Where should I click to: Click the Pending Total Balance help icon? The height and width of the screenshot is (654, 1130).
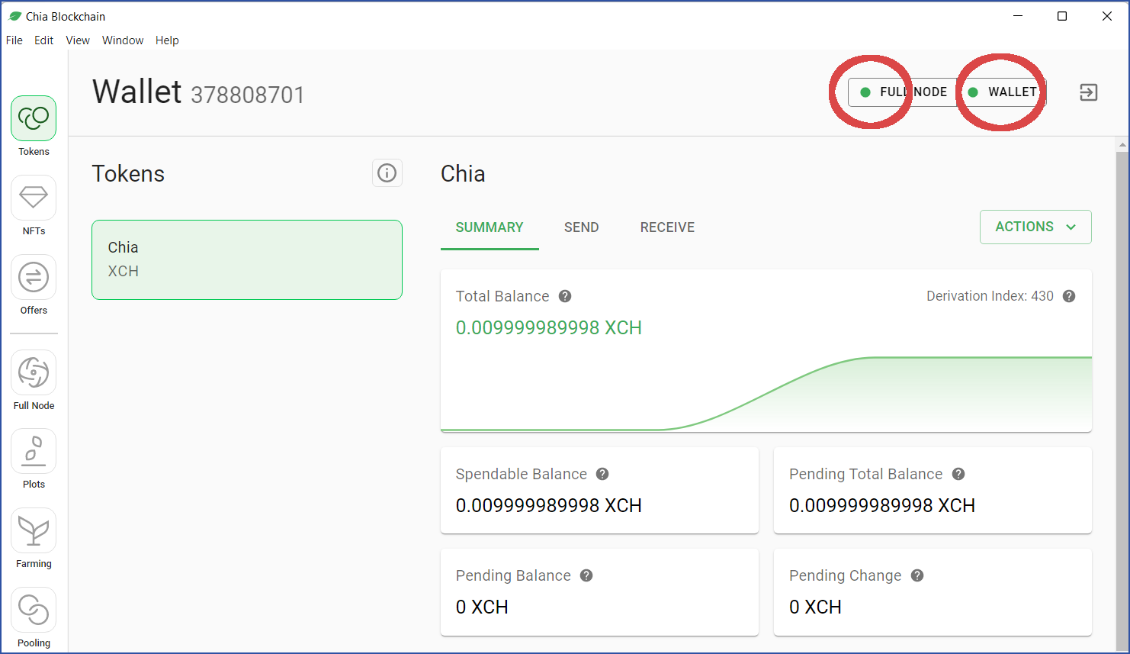pyautogui.click(x=958, y=474)
